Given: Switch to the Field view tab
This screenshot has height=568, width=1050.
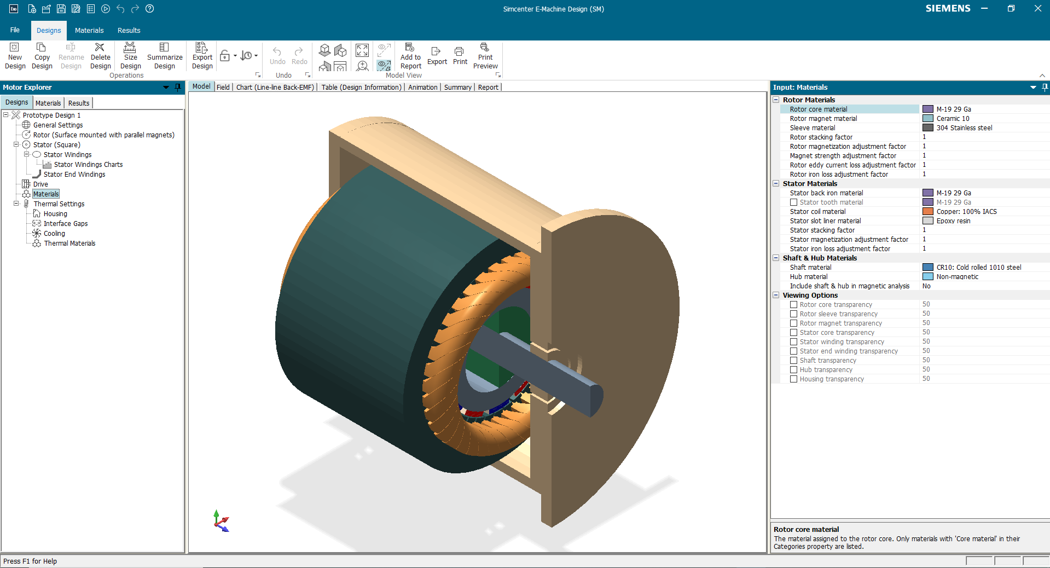Looking at the screenshot, I should pos(223,87).
